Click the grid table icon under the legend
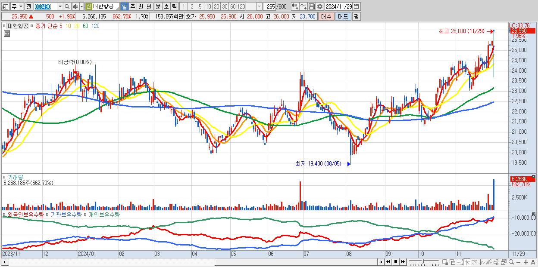538x267 pixels. 7,34
